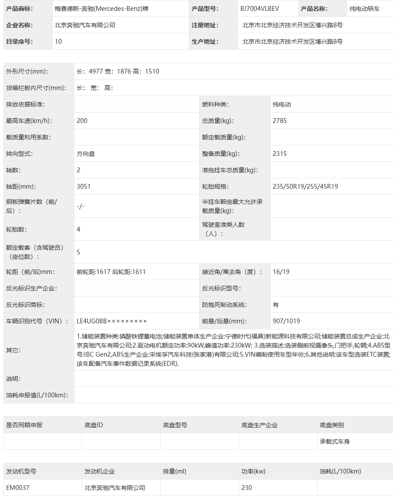Click the 货箱栏板内尺寸(mm) label
Image resolution: width=393 pixels, height=496 pixels.
[x=36, y=87]
